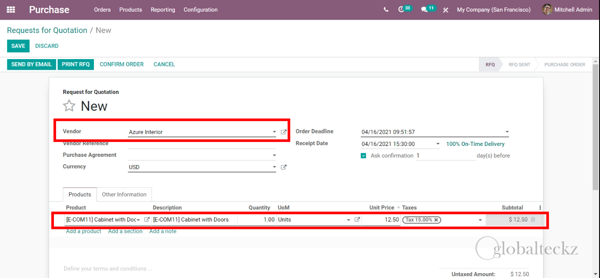Mark the quotation with the priority star

coord(69,106)
